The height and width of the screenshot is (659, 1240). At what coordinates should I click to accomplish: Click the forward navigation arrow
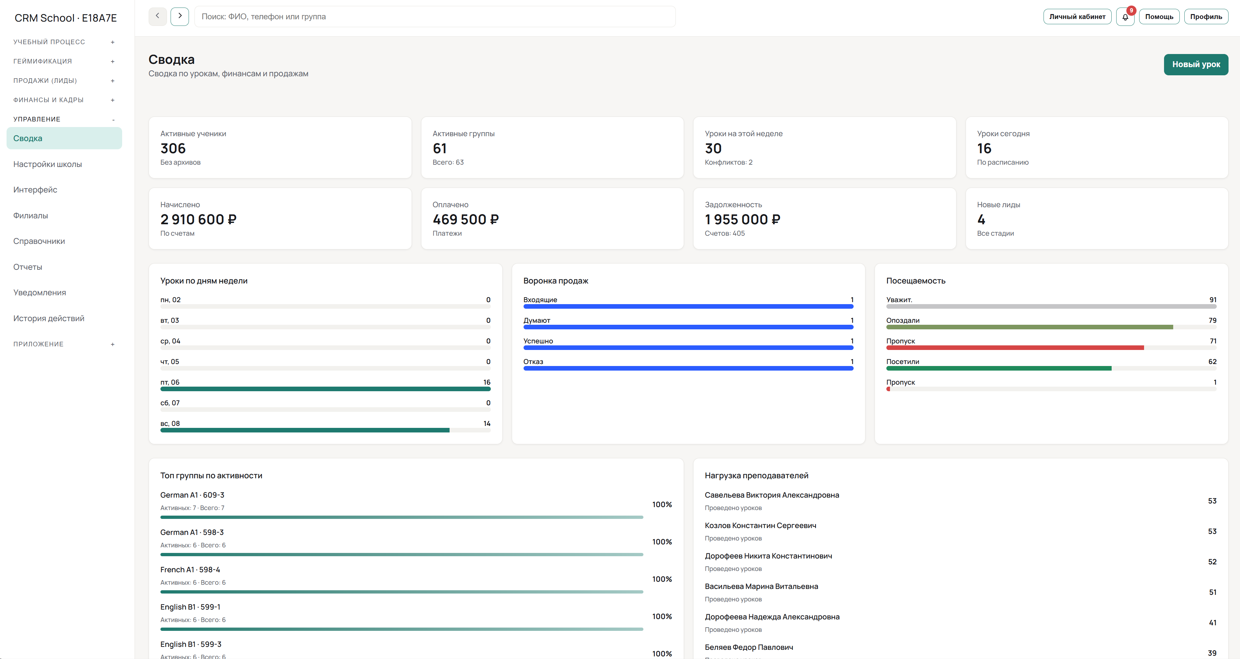(x=179, y=16)
